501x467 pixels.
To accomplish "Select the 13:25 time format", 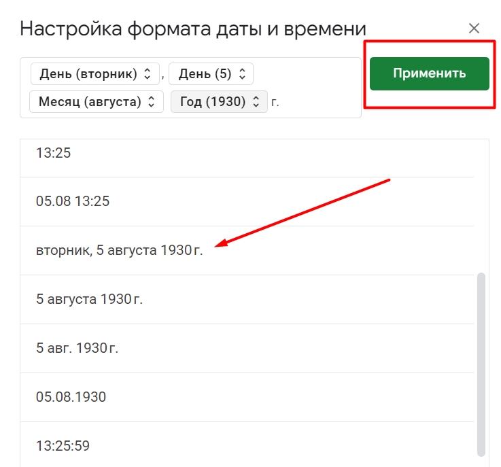I will pos(53,153).
